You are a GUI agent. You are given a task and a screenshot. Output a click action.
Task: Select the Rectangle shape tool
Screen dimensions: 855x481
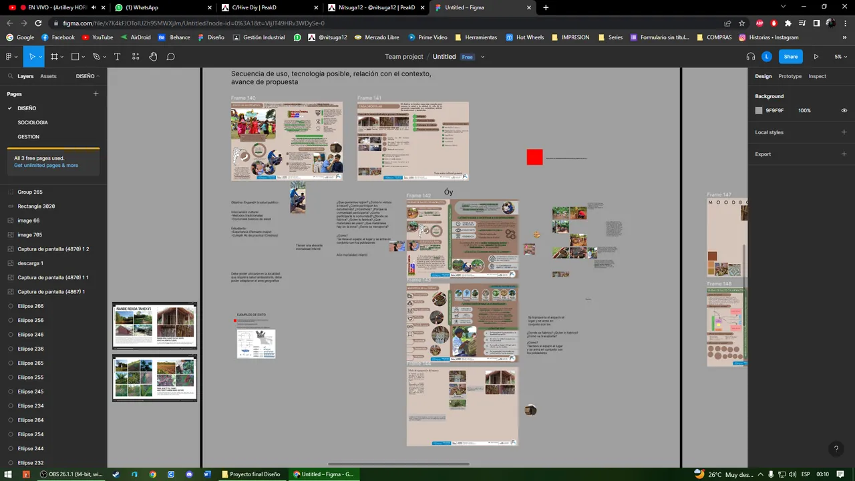click(x=75, y=57)
